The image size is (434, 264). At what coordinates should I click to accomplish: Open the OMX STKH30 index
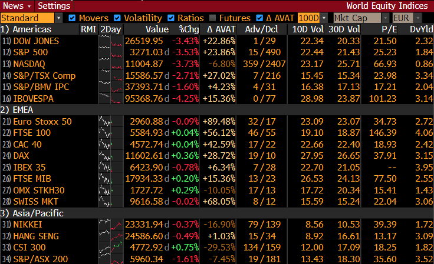tap(39, 191)
